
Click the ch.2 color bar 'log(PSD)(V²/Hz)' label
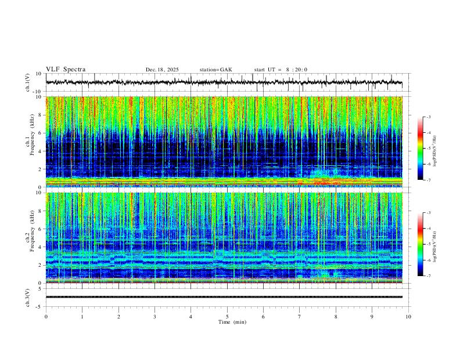(434, 247)
